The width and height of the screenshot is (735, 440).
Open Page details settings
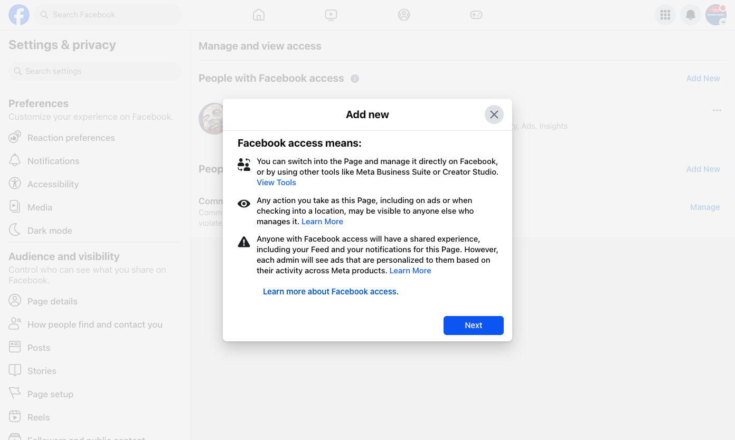point(95,301)
